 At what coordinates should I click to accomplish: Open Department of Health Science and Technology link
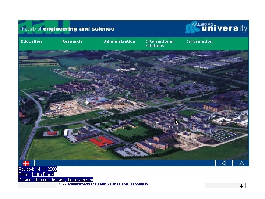tap(108, 184)
